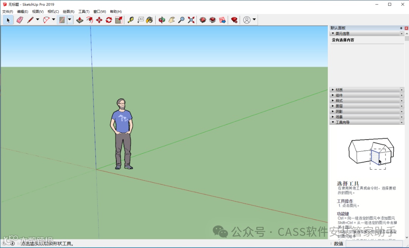The width and height of the screenshot is (409, 248).
Task: Select the Eraser tool
Action: click(20, 20)
